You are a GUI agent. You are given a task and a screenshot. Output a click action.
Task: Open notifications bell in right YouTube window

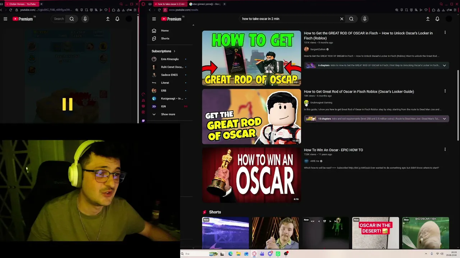[437, 19]
